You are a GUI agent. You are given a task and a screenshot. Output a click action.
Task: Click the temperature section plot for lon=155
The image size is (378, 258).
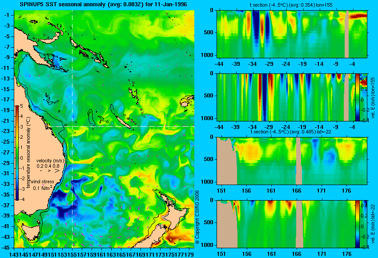click(x=292, y=34)
